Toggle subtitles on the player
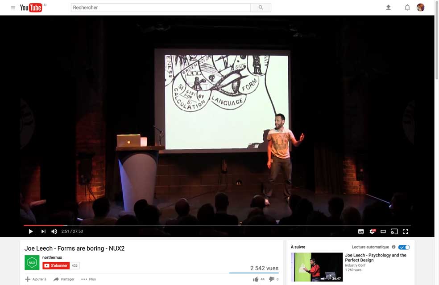Viewport: 439px width, 285px height. click(x=361, y=232)
